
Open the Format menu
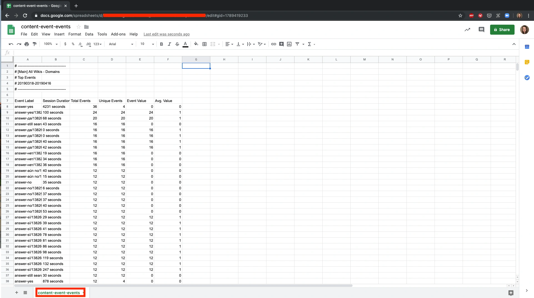(x=75, y=34)
